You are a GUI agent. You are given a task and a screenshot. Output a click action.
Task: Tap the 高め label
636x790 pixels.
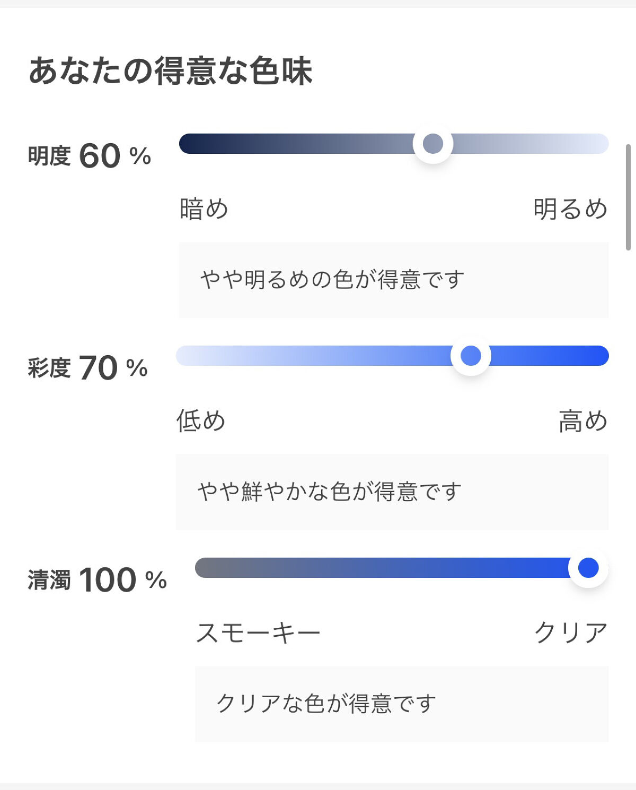[x=583, y=421]
